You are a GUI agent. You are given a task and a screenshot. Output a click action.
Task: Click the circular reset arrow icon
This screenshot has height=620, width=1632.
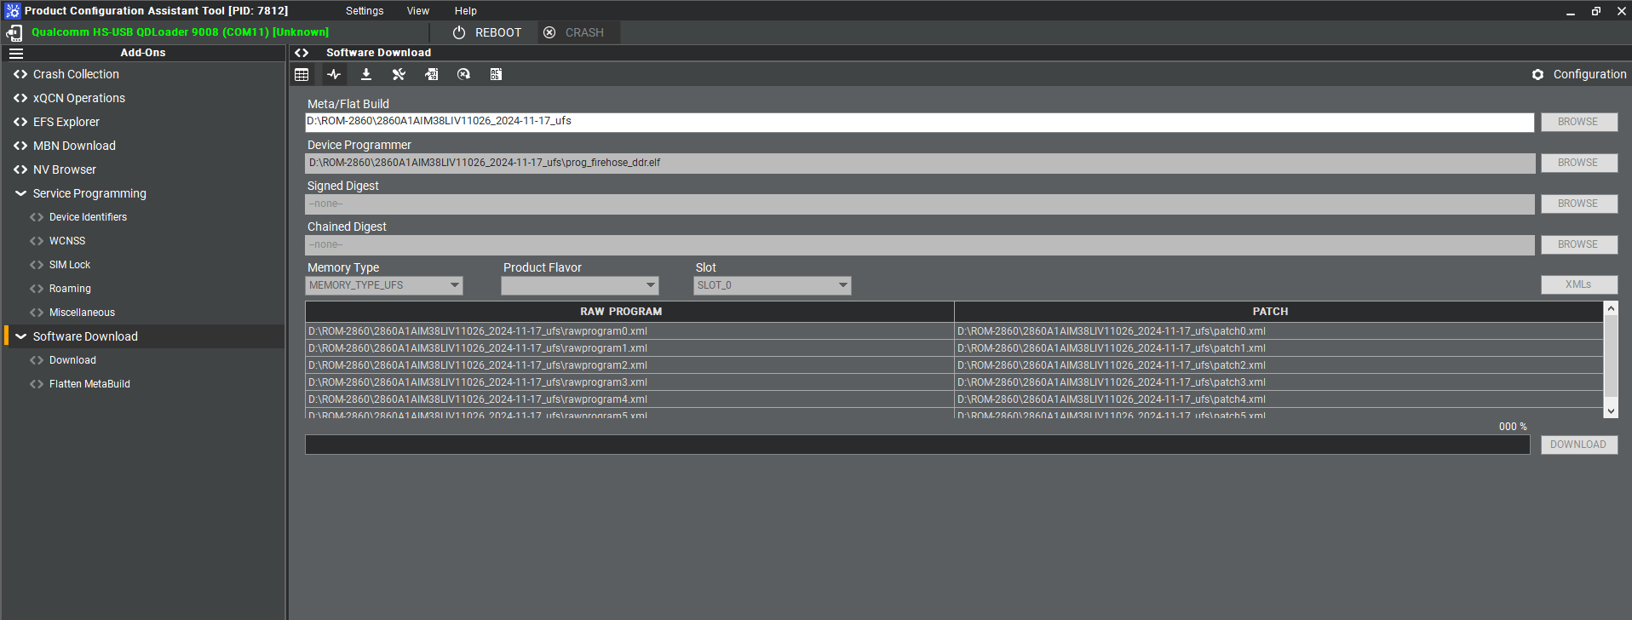point(463,75)
